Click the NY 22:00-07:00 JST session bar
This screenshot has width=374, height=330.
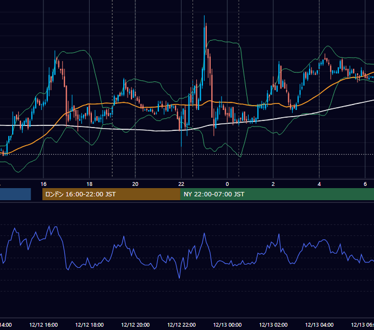[277, 194]
